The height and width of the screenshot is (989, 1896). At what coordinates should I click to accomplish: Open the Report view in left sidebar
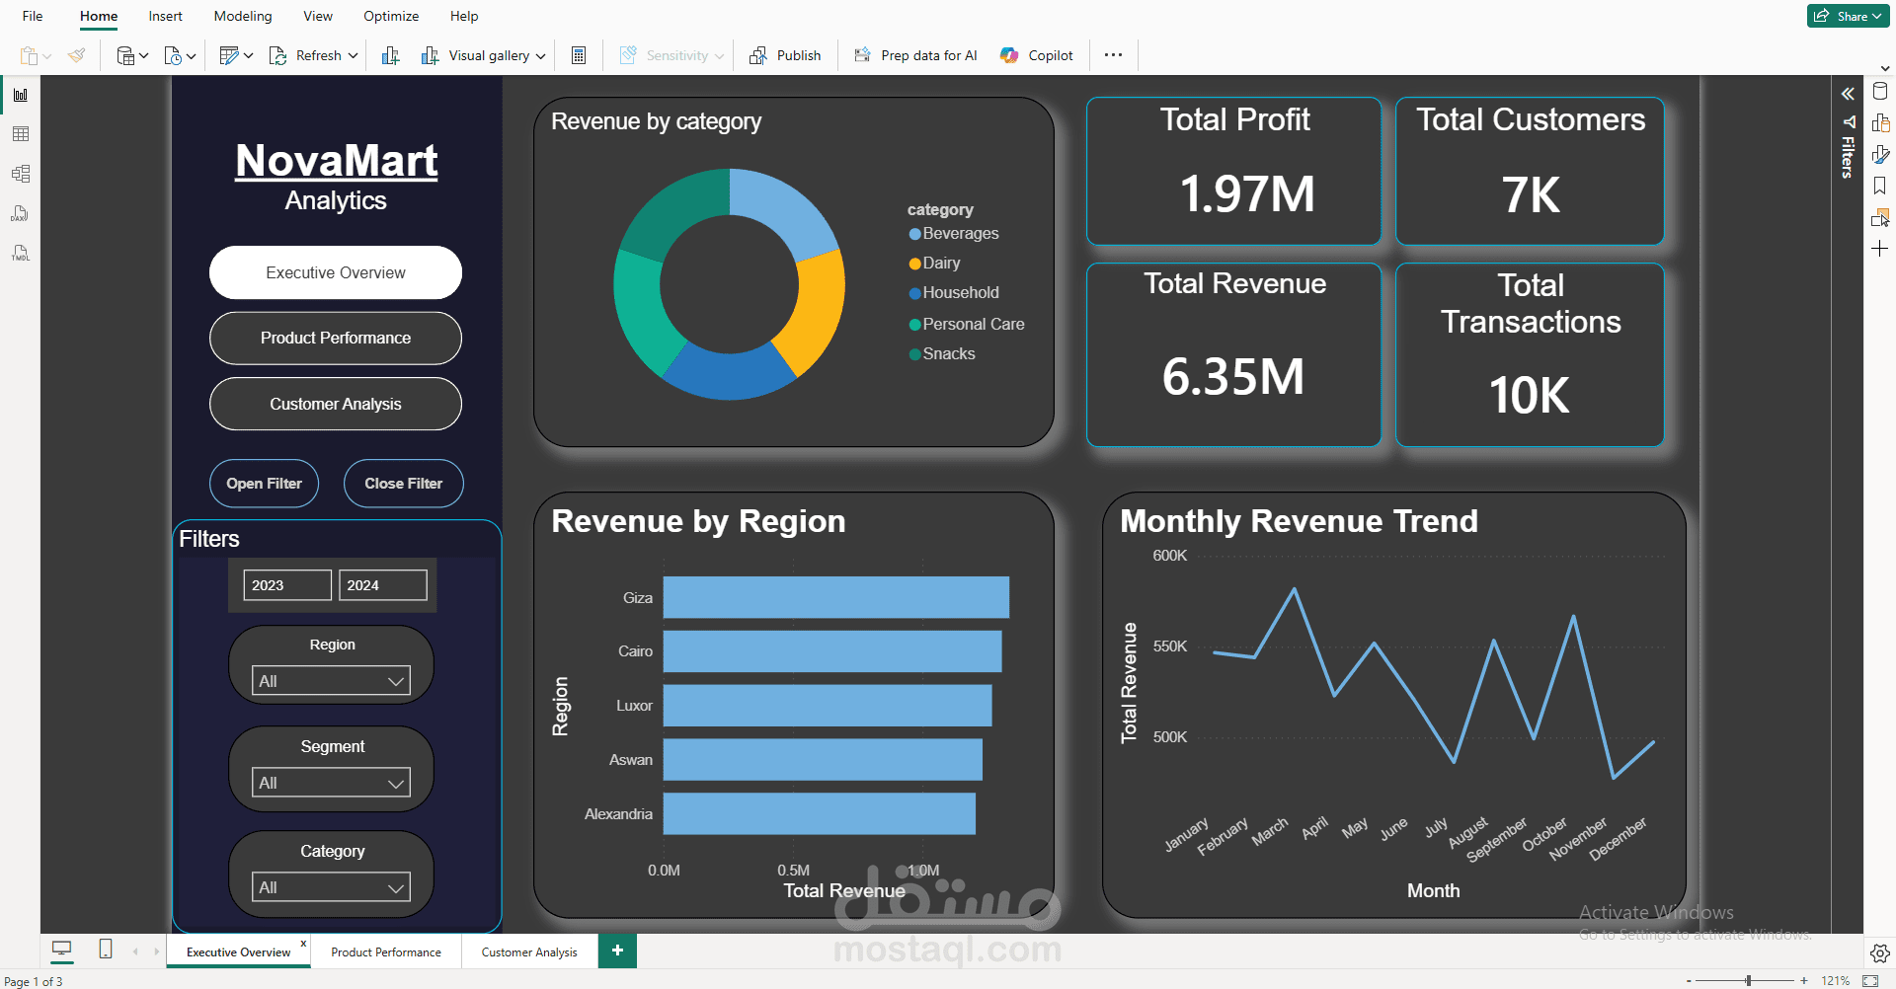click(x=21, y=95)
